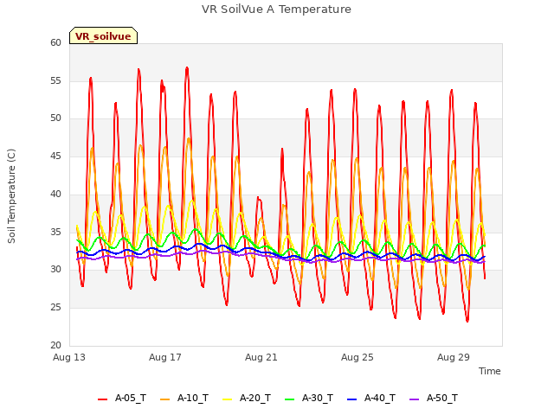Click purple A-50_T legend color marker
This screenshot has width=554, height=415.
pyautogui.click(x=414, y=399)
